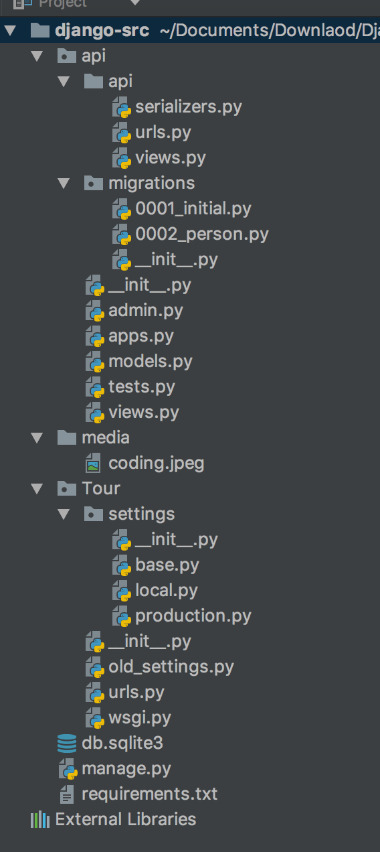Click the Python icon next to 0001_initial.py
The width and height of the screenshot is (380, 852).
(x=121, y=209)
